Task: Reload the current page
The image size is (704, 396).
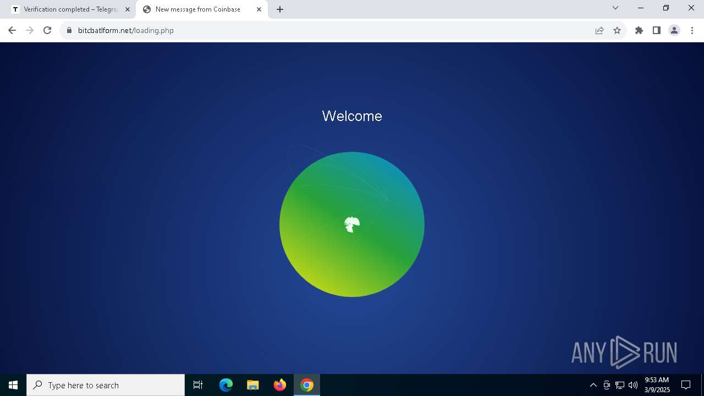Action: [x=47, y=30]
